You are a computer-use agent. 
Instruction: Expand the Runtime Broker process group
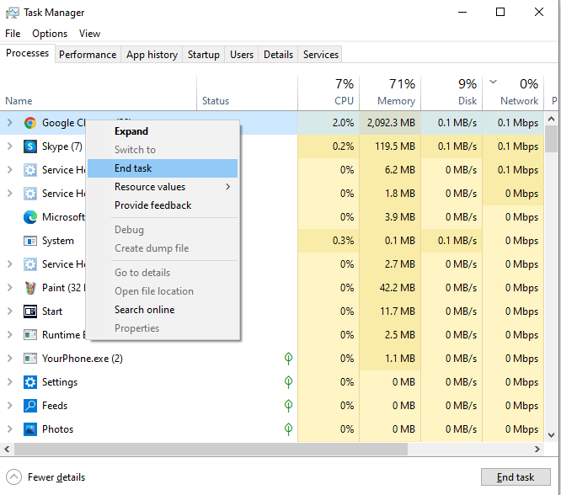pos(9,335)
